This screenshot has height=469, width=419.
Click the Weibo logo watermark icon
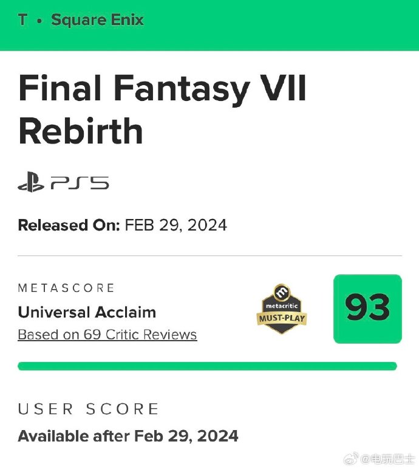point(351,458)
